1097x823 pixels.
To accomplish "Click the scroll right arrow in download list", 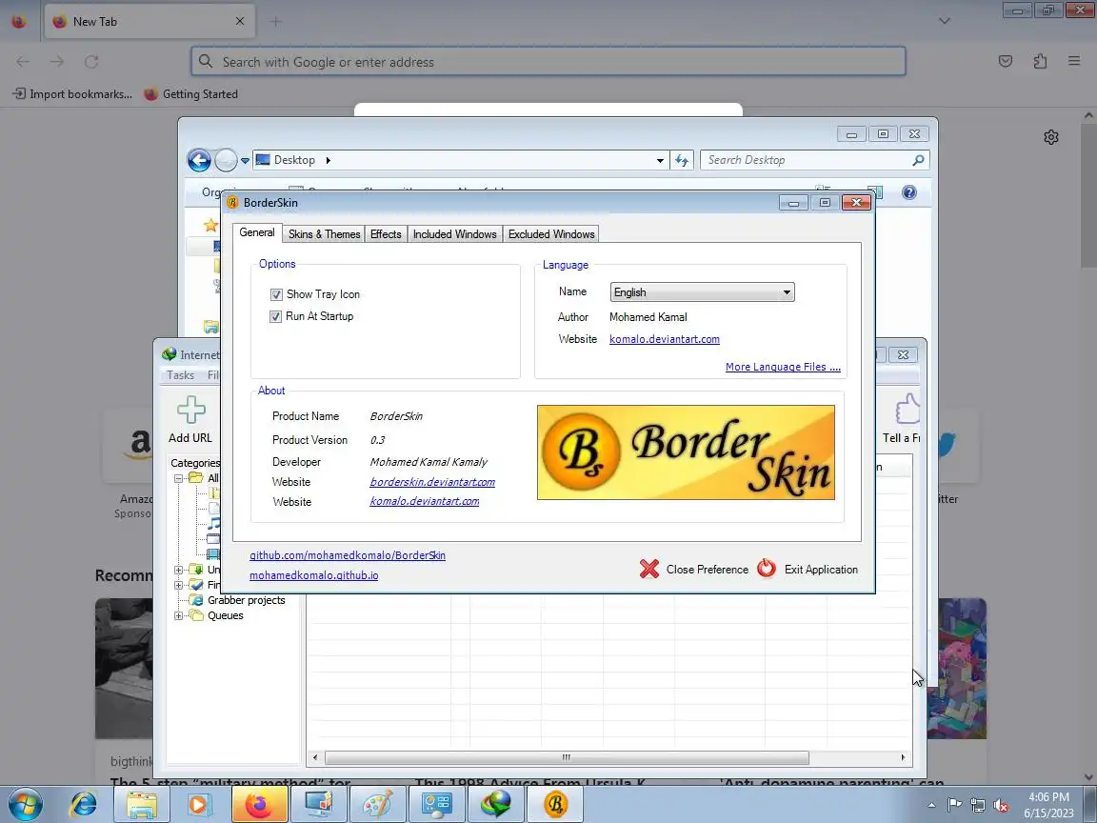I will (903, 758).
